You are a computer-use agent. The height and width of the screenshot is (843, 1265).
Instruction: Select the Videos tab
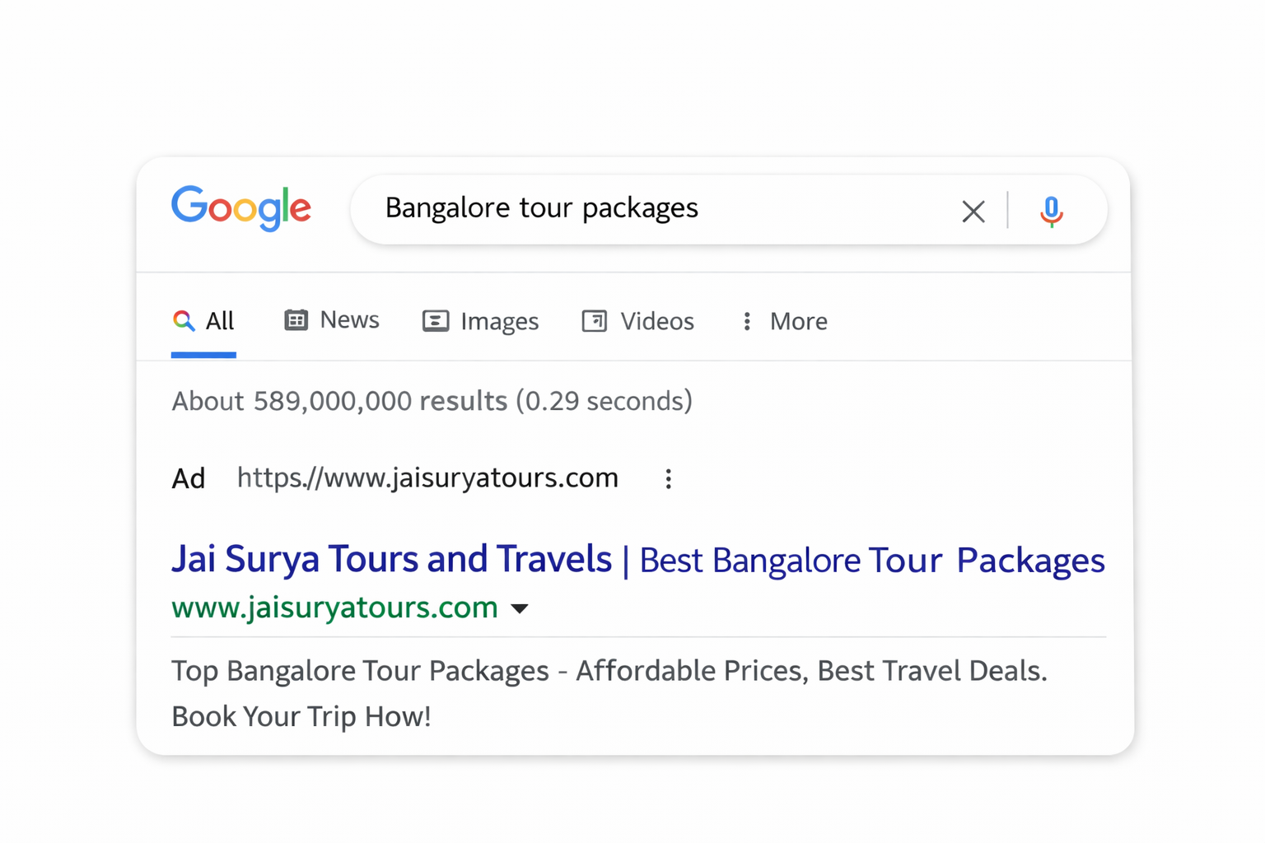(656, 321)
